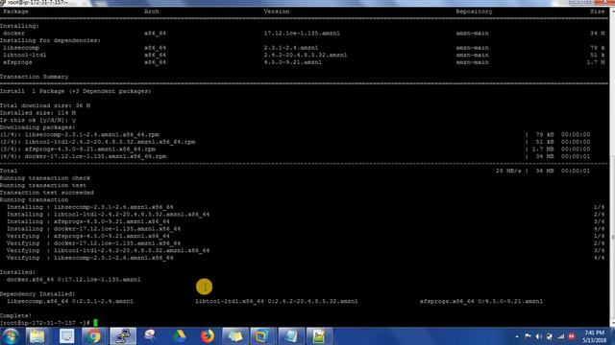Click the "Verifying : xfsprogs" line
The width and height of the screenshot is (615, 345).
[x=88, y=236]
